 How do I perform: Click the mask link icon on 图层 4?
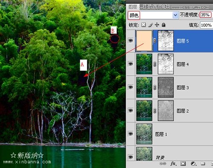click(x=155, y=64)
